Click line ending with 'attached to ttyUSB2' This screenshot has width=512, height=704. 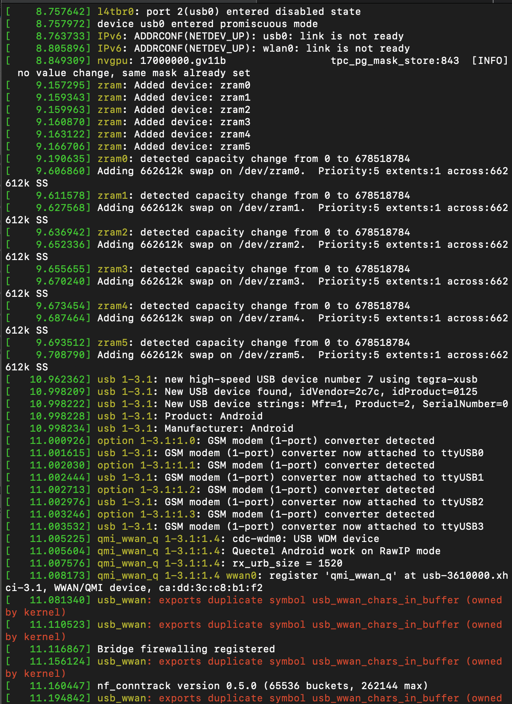point(245,502)
